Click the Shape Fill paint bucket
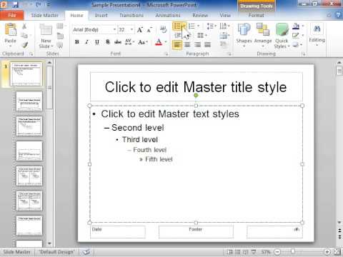The width and height of the screenshot is (343, 257). (x=296, y=26)
